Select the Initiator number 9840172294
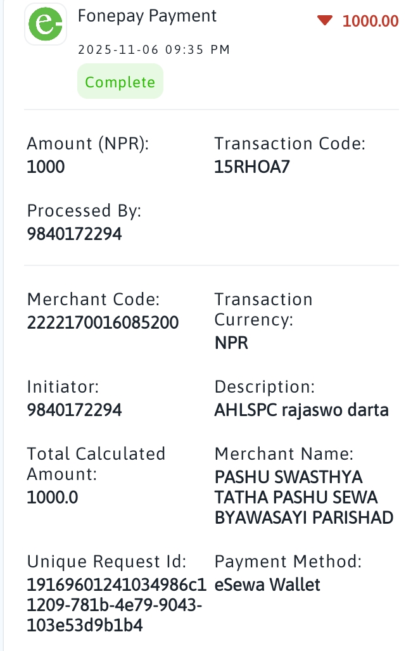The image size is (418, 651). coord(74,410)
